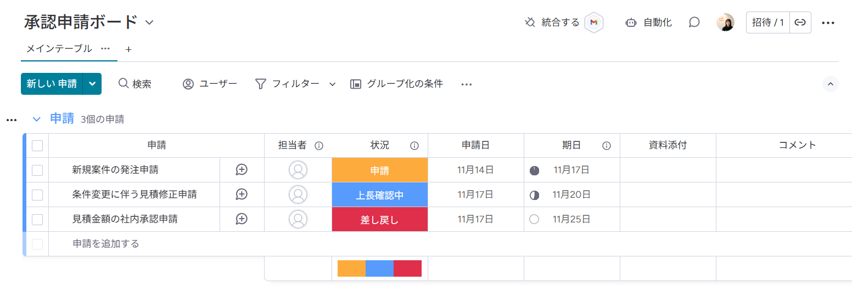The width and height of the screenshot is (852, 286).
Task: Check the box for 新規案件の発注申請
Action: pyautogui.click(x=37, y=170)
